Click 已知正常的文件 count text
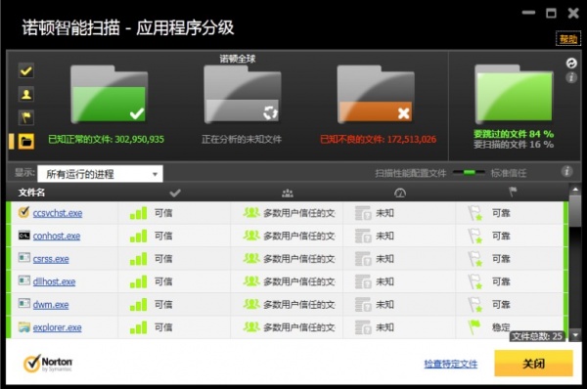 tap(107, 139)
